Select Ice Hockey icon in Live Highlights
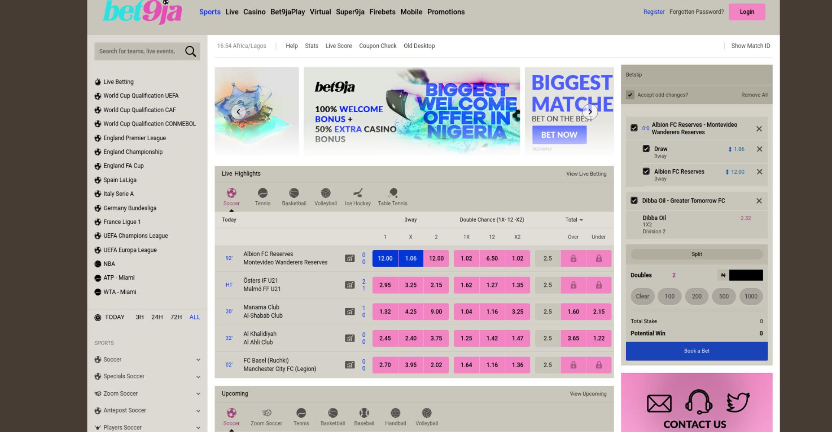Screen dimensions: 832x432 click(357, 193)
